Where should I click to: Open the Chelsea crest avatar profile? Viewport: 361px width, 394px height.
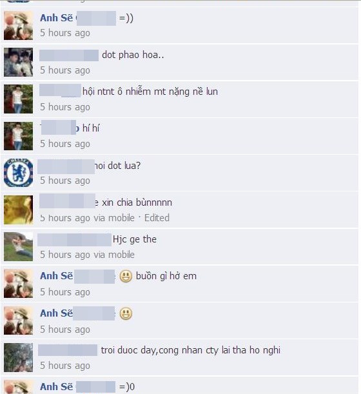coord(18,173)
